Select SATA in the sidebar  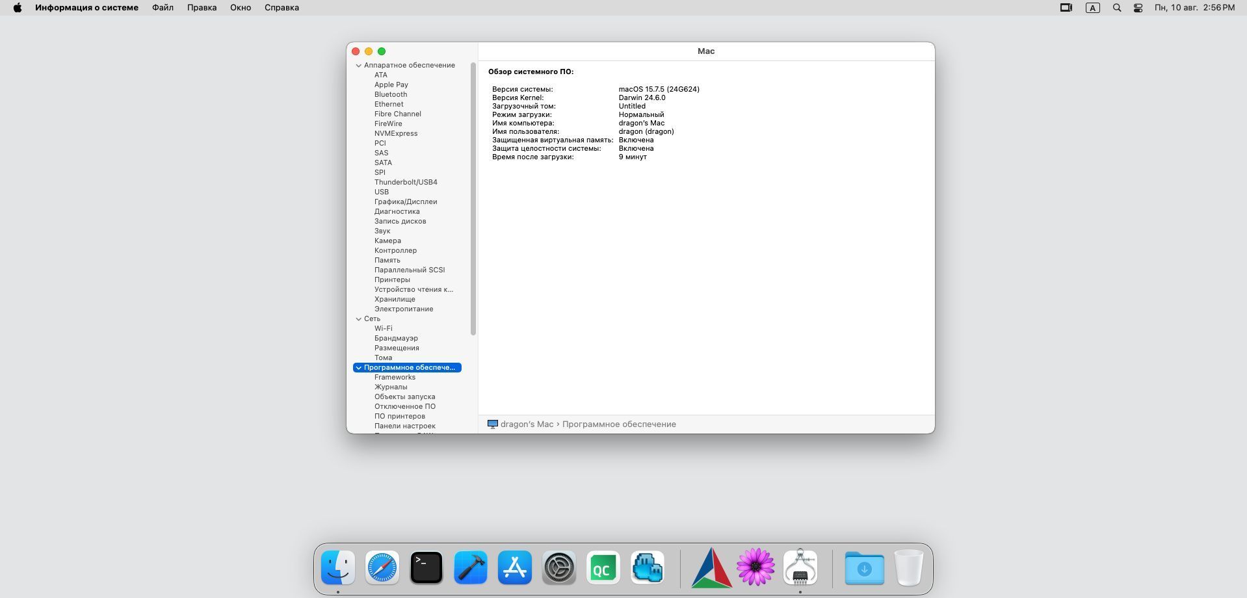point(383,163)
